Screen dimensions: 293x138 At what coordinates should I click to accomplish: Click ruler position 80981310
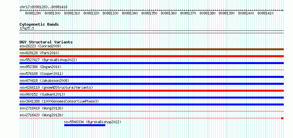click(72, 13)
